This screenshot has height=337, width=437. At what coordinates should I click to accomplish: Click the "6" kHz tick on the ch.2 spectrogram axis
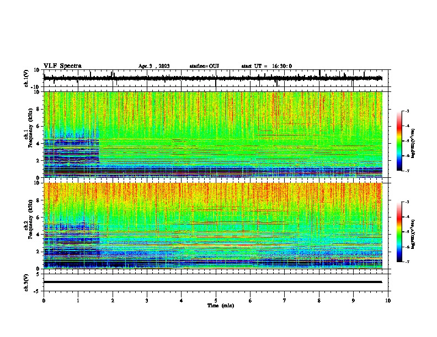tap(39, 218)
